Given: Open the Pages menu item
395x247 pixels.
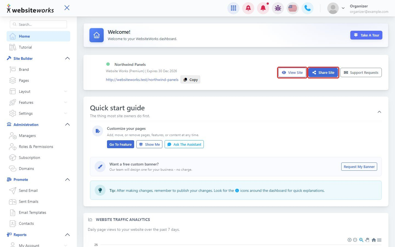Looking at the screenshot, I should [38, 80].
